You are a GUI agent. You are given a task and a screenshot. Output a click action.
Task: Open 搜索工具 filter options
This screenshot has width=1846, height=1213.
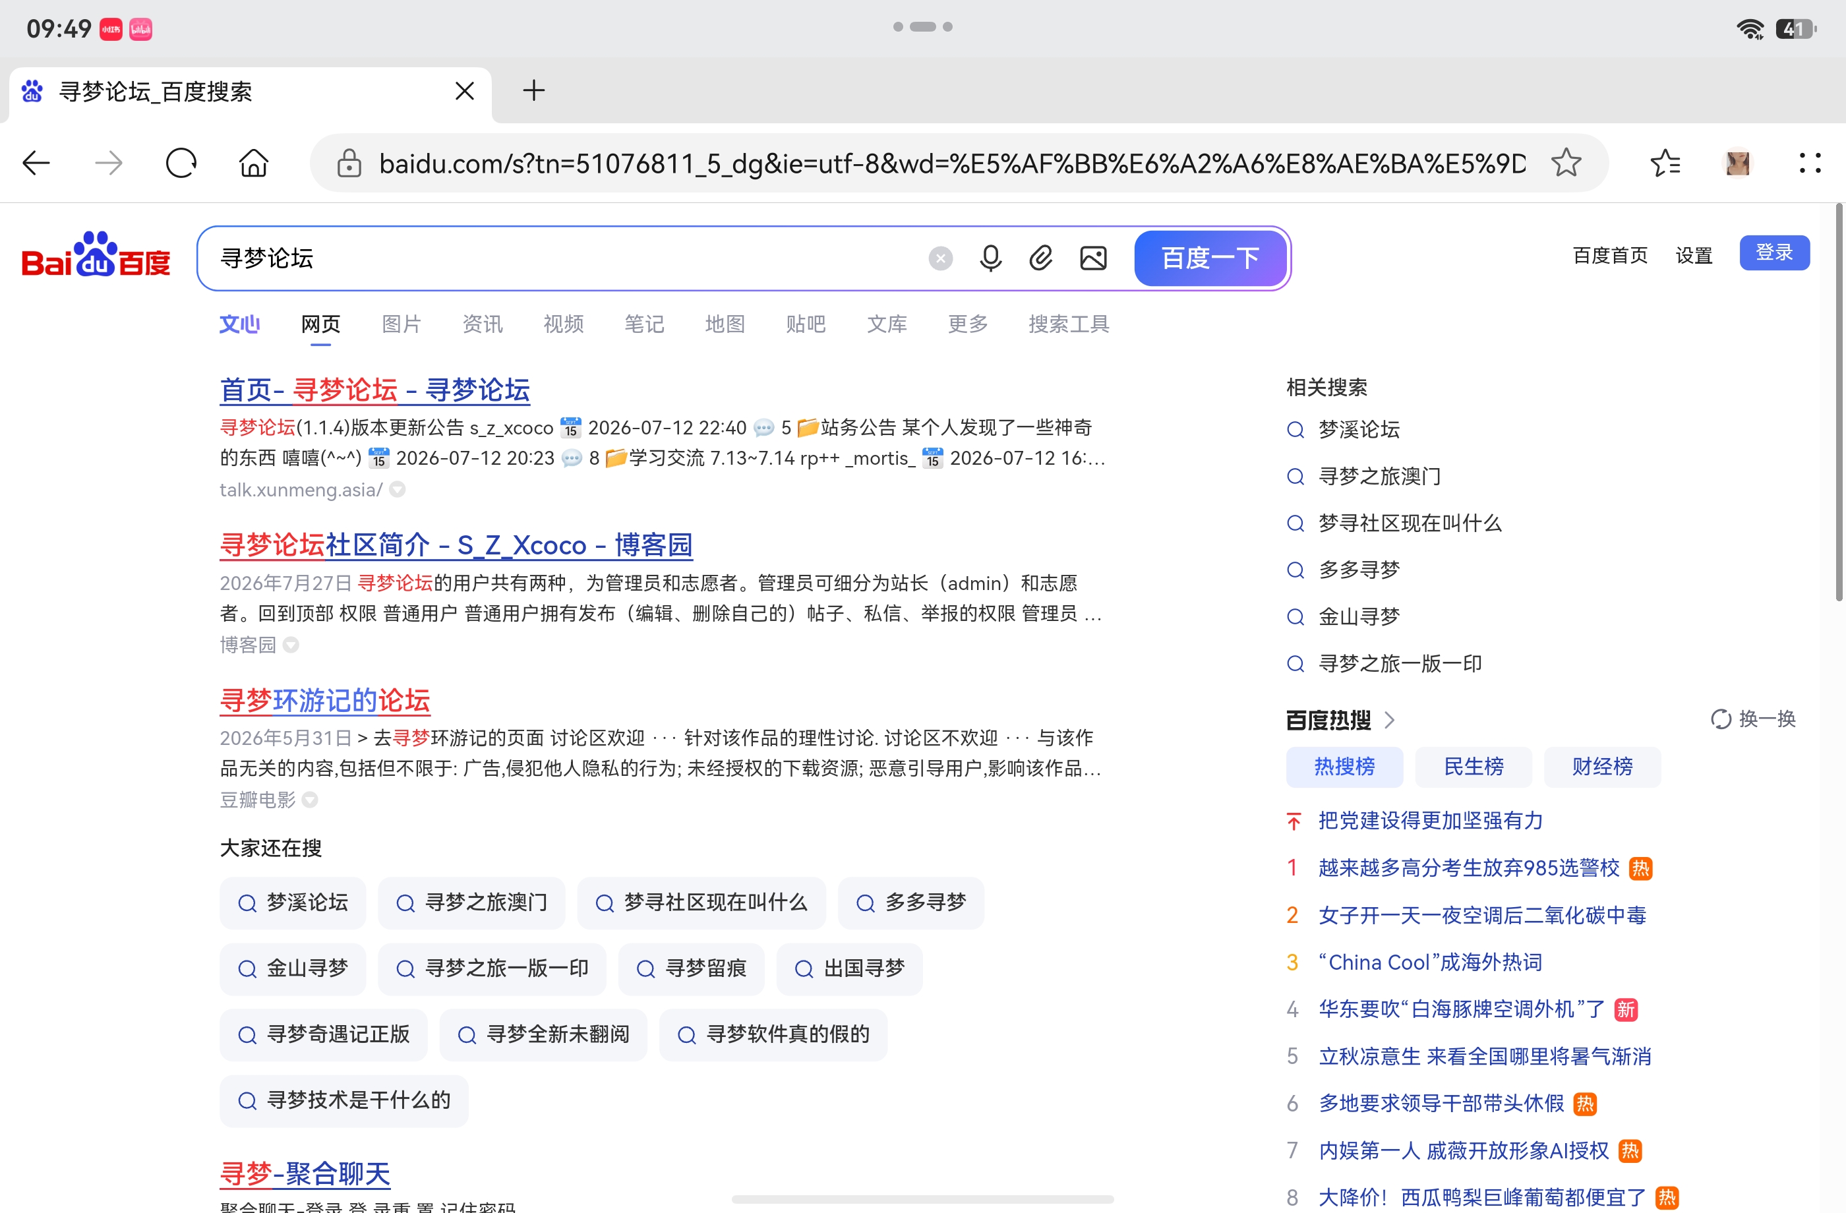(x=1069, y=324)
